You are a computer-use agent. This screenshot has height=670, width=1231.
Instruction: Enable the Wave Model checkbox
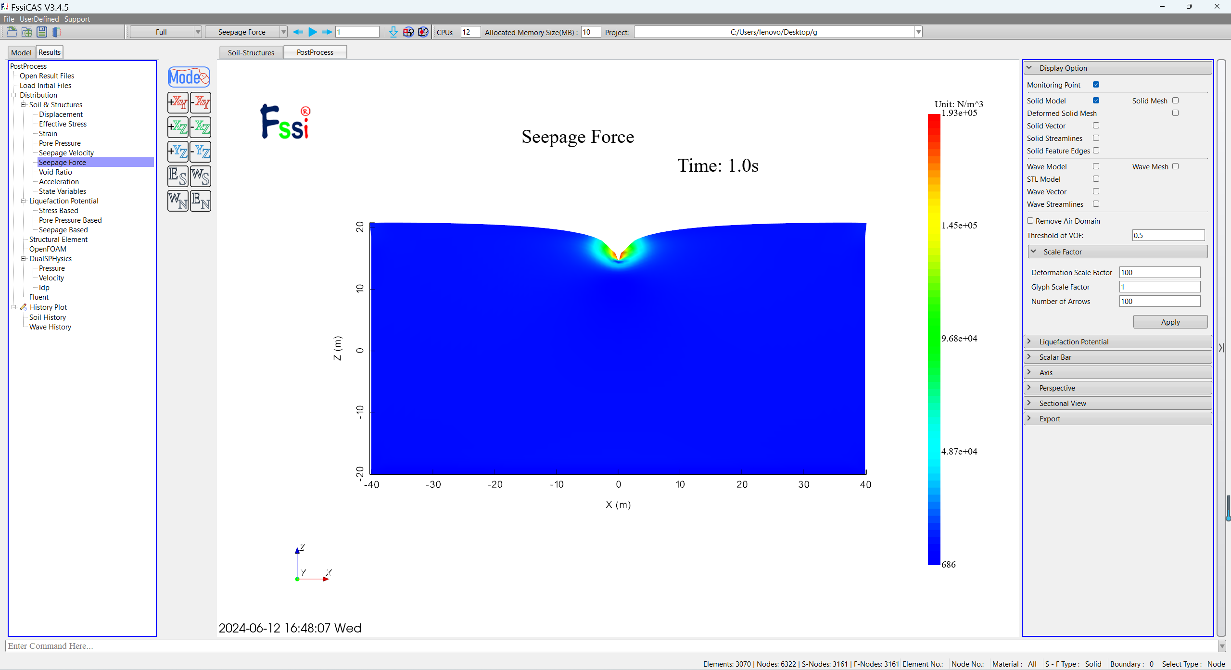pyautogui.click(x=1096, y=166)
